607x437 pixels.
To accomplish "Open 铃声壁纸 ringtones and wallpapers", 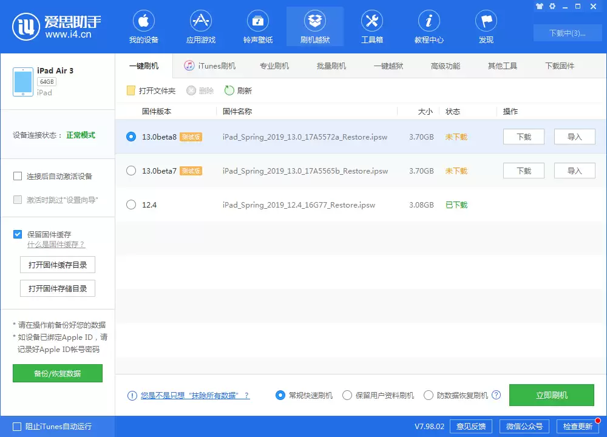I will click(x=258, y=27).
